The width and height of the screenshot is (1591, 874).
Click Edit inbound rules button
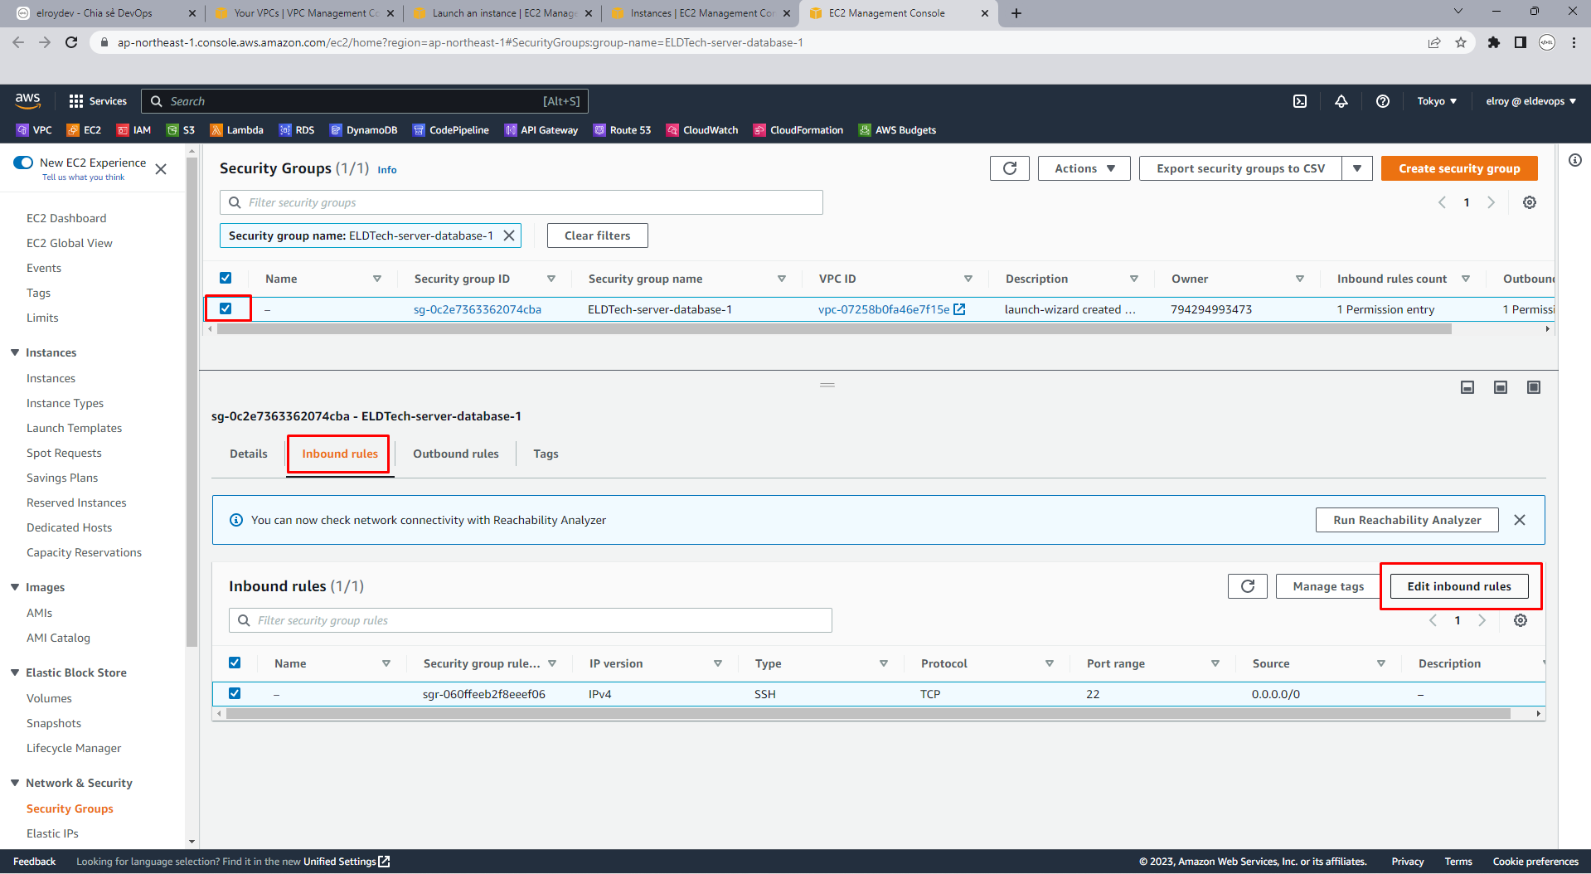[x=1459, y=586]
